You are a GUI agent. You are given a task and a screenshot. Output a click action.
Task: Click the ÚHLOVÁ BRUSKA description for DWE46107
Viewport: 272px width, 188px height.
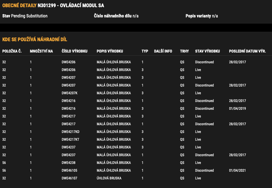[109, 178]
